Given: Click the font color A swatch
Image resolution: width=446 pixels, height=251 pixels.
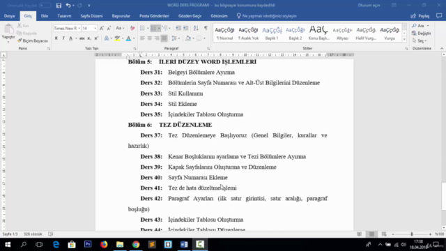Looking at the screenshot, I should (x=128, y=38).
